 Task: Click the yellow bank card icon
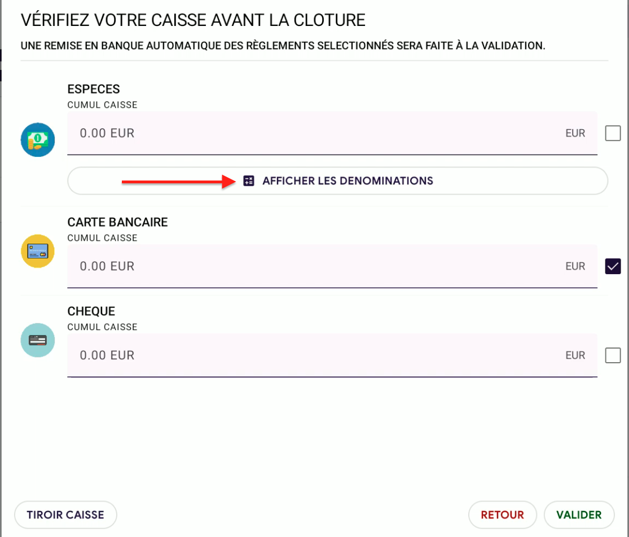coord(38,251)
